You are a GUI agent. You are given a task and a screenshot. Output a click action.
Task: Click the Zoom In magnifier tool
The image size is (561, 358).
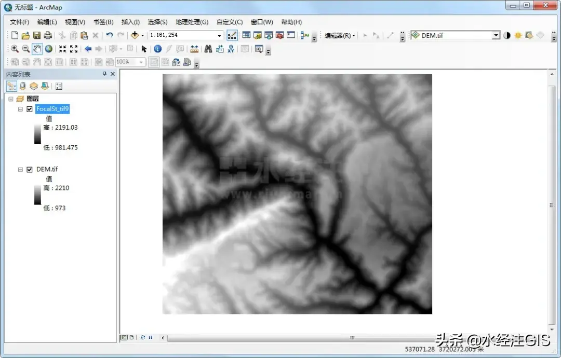[15, 49]
